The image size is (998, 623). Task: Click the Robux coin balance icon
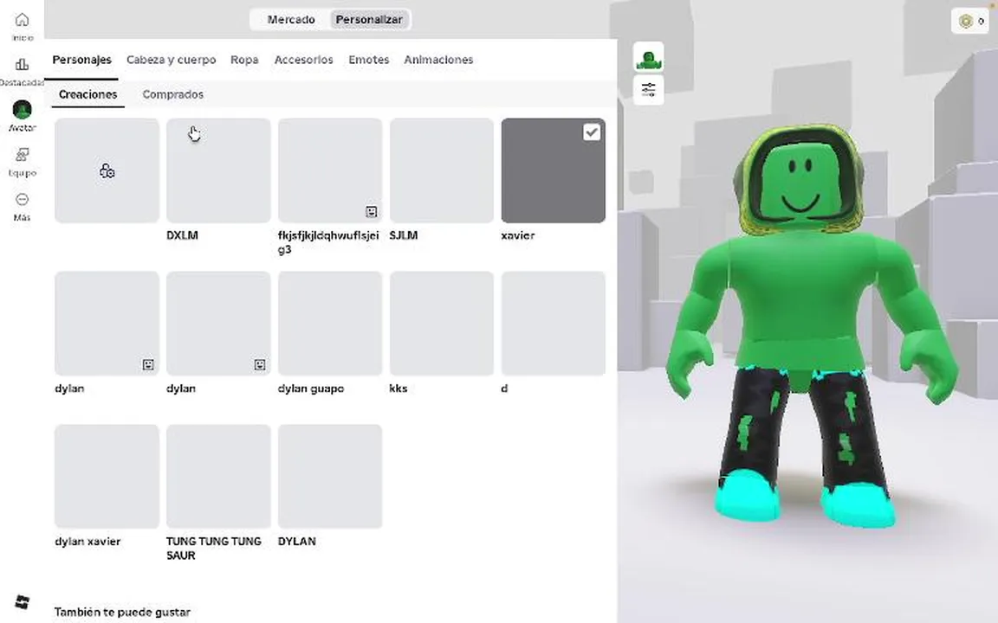click(x=966, y=21)
